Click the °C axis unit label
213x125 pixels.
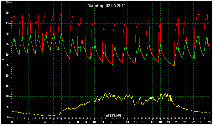click(3, 60)
